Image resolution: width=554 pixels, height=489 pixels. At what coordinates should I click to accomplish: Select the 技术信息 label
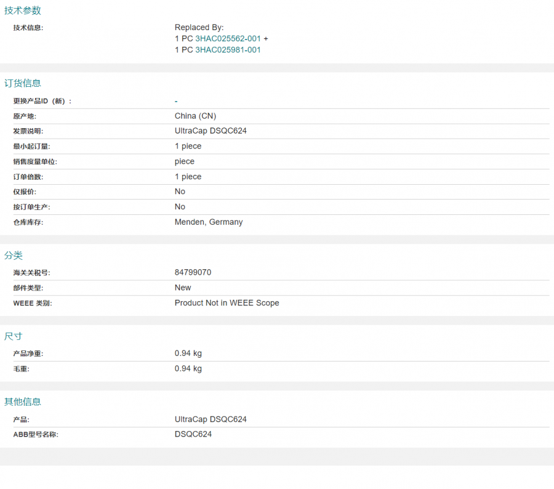[x=28, y=28]
